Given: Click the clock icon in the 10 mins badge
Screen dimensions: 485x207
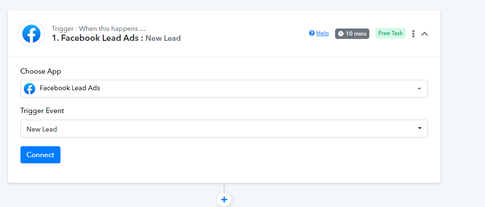Looking at the screenshot, I should click(x=341, y=34).
